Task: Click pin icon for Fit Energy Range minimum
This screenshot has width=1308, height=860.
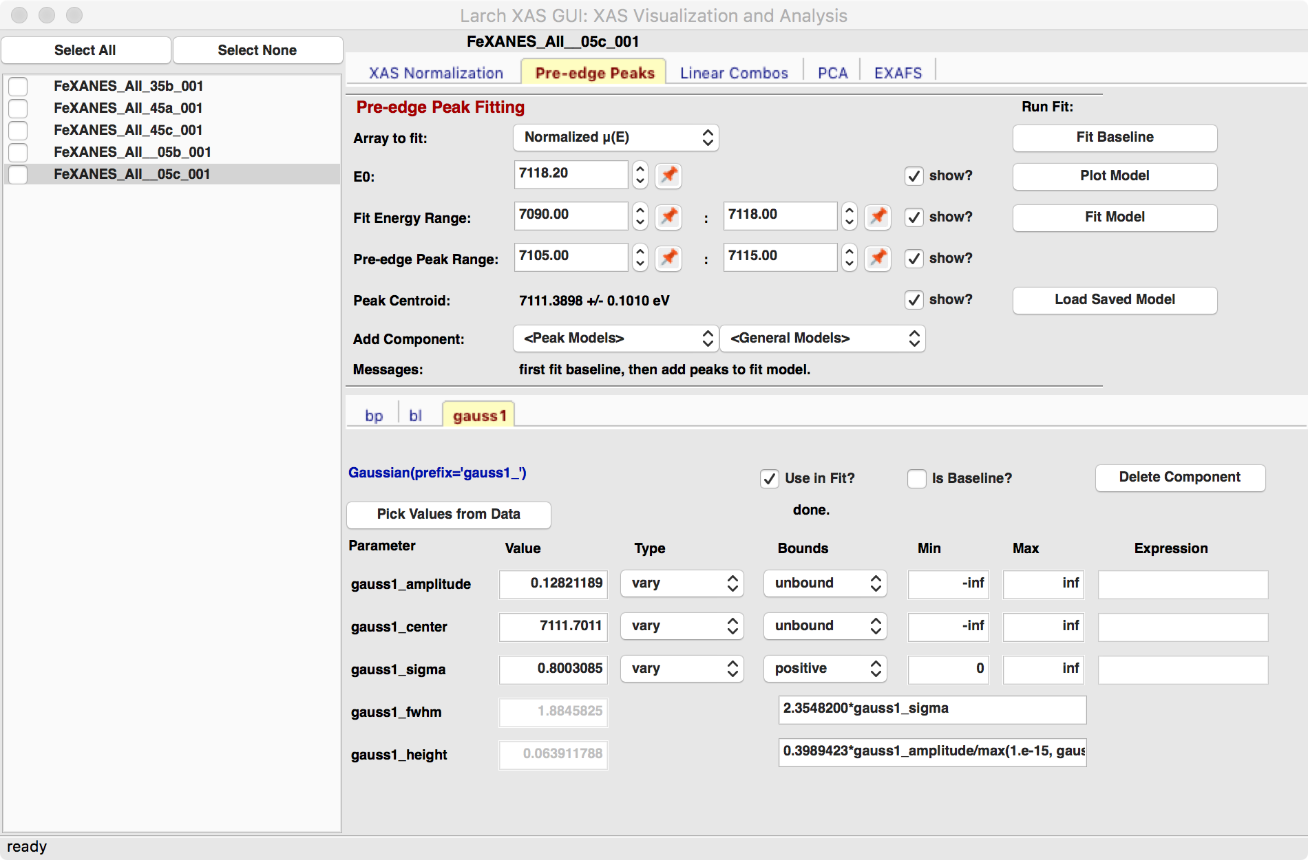Action: 668,217
